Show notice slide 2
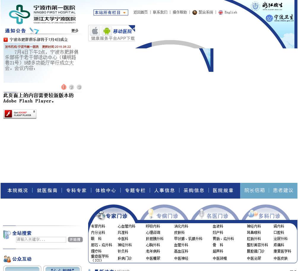 pyautogui.click(x=72, y=87)
